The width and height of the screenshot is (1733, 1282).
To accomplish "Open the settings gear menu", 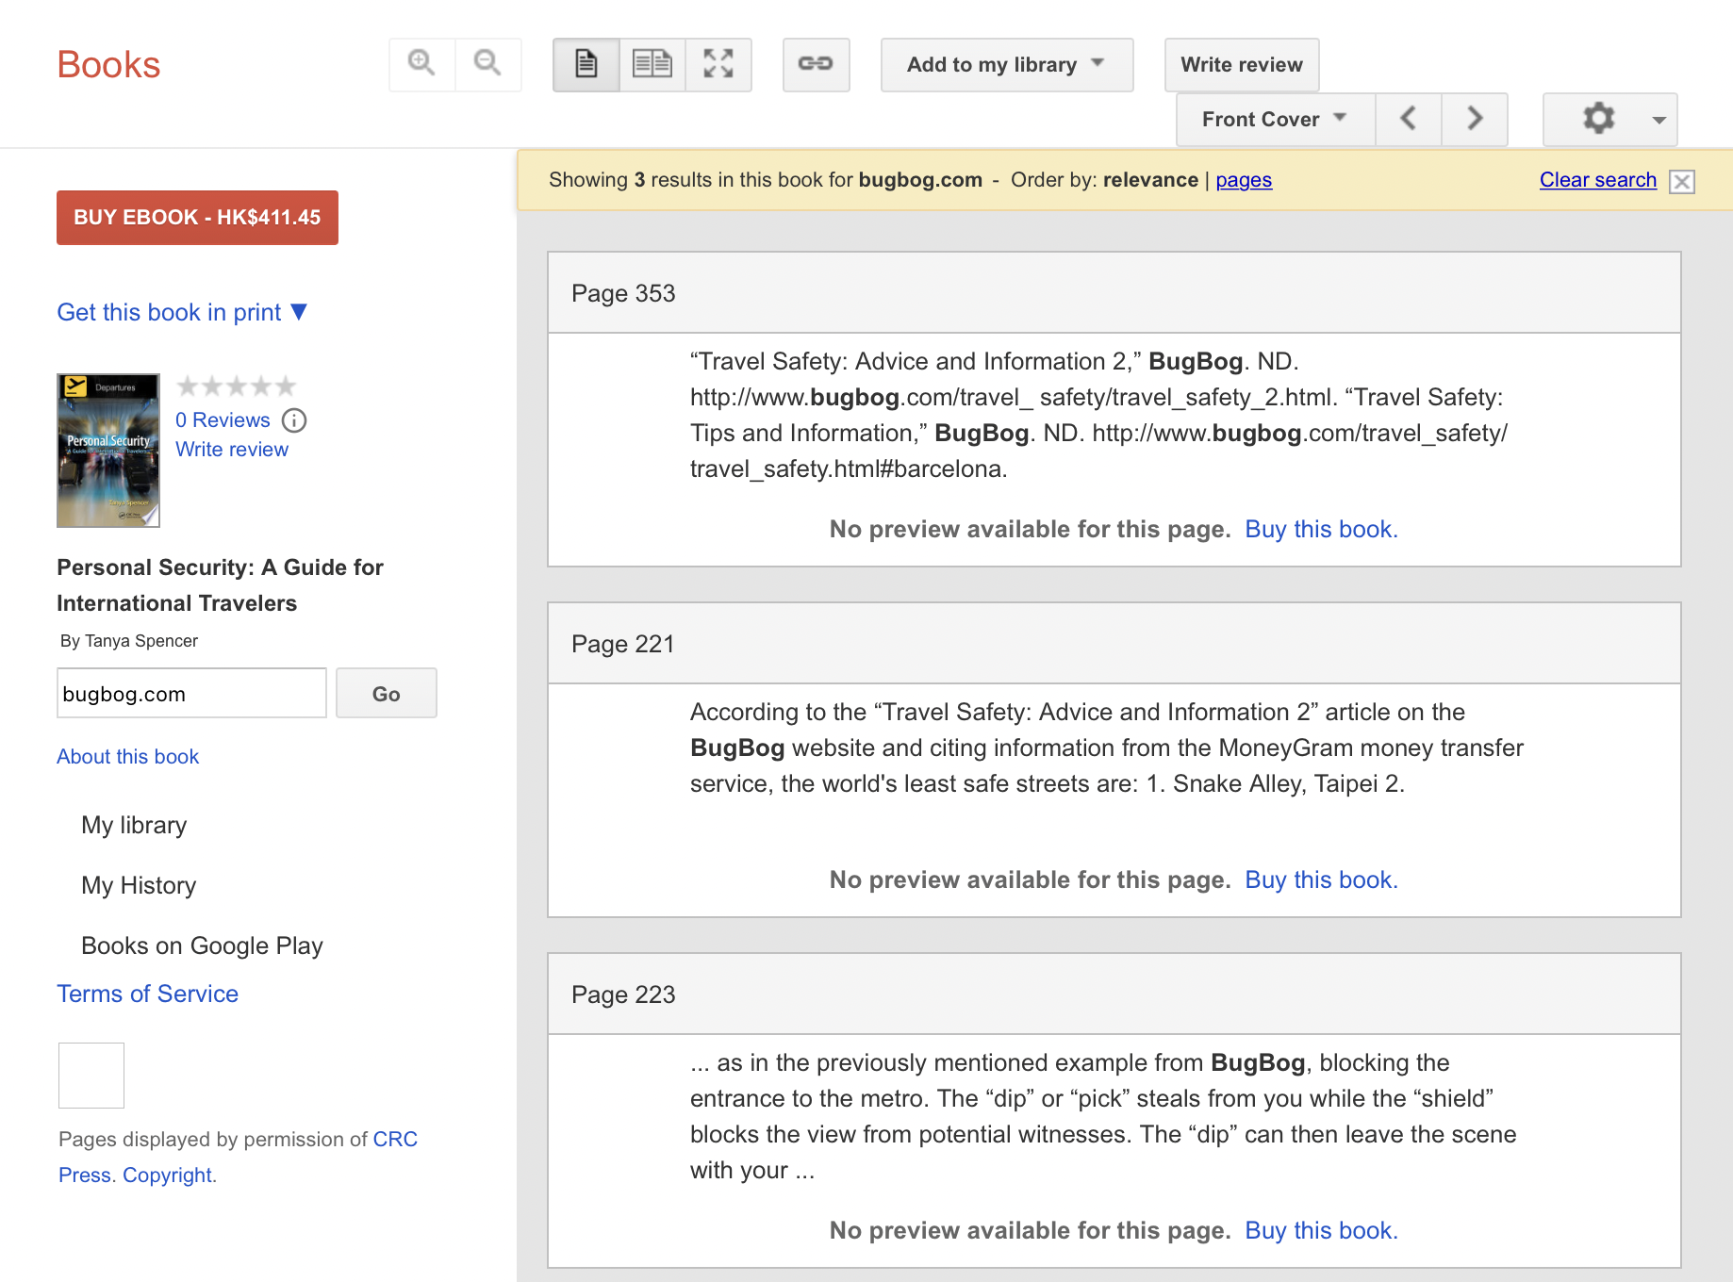I will (x=1610, y=119).
